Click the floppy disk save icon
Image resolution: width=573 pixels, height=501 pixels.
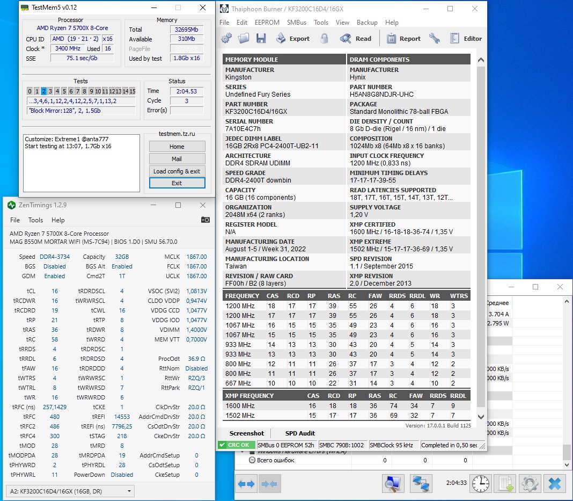tap(261, 39)
